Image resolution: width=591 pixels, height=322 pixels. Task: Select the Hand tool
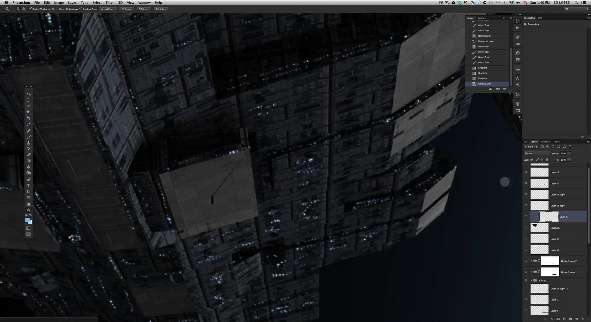tap(29, 204)
